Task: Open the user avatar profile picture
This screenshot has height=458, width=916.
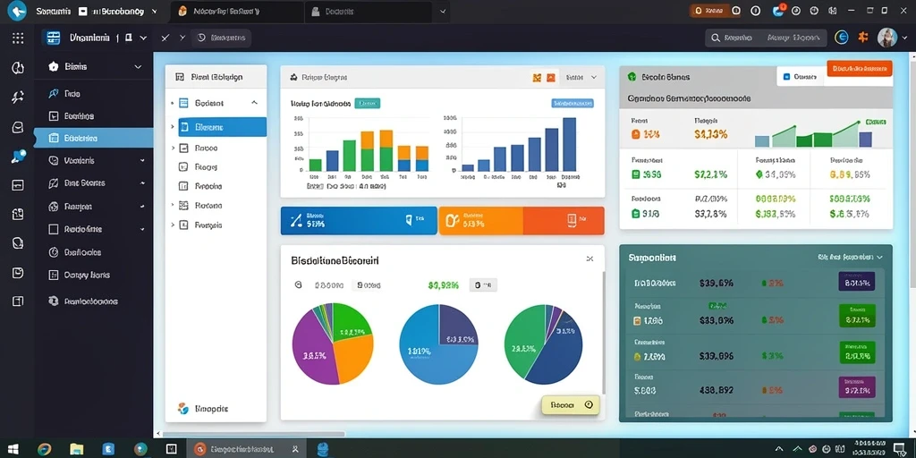Action: click(886, 38)
